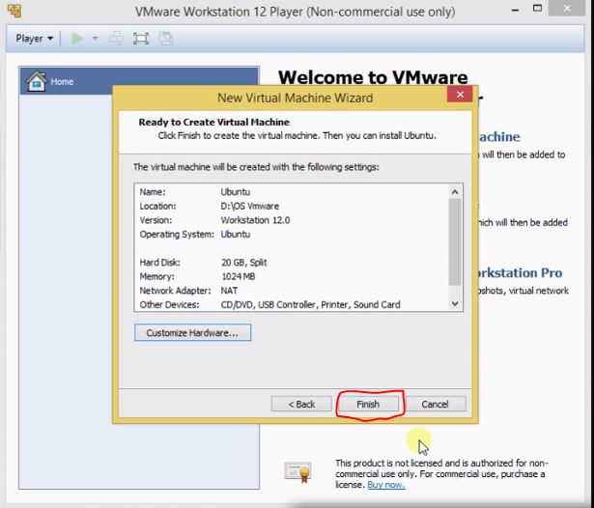Viewport: 594px width, 508px height.
Task: Click the Home house icon
Action: 37,81
